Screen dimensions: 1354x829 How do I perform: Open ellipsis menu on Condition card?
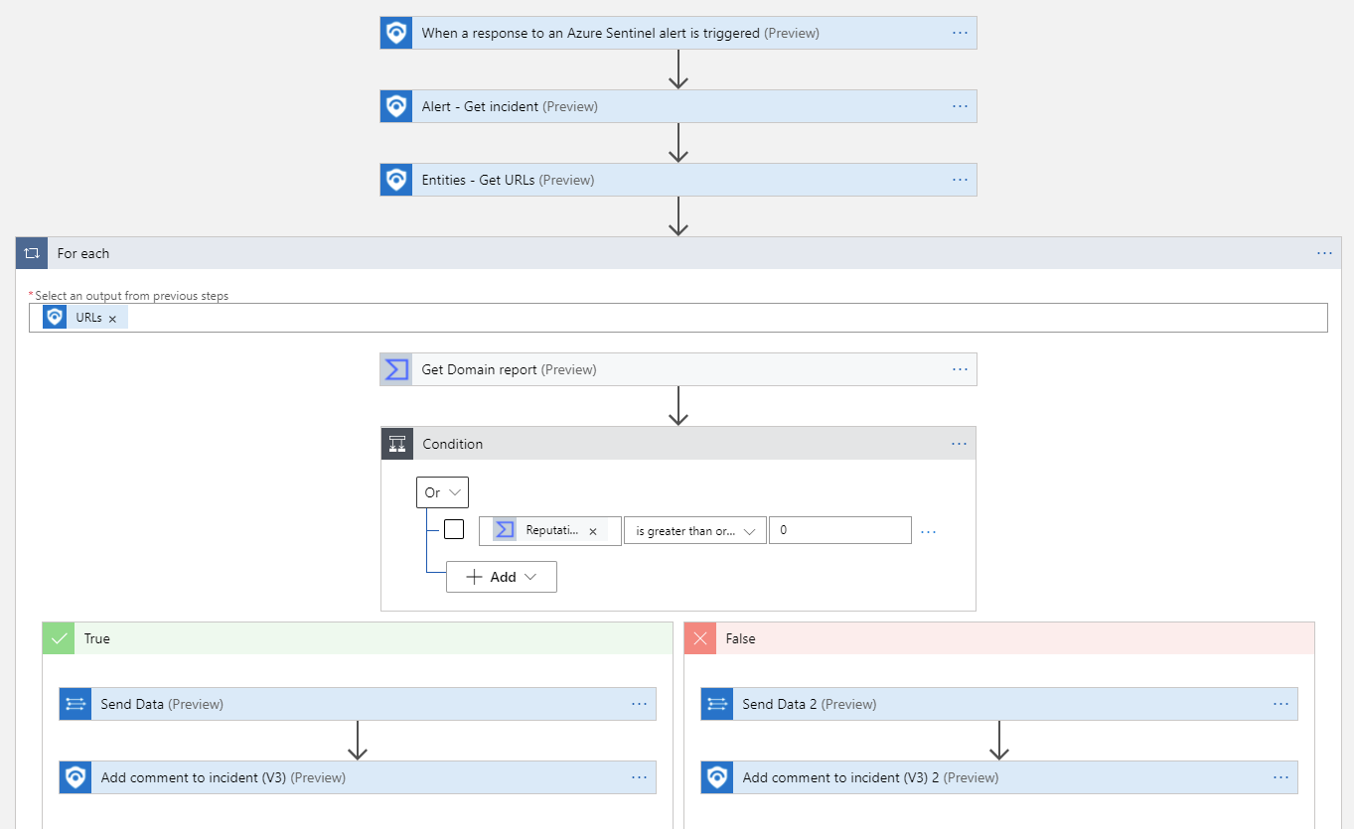point(959,444)
